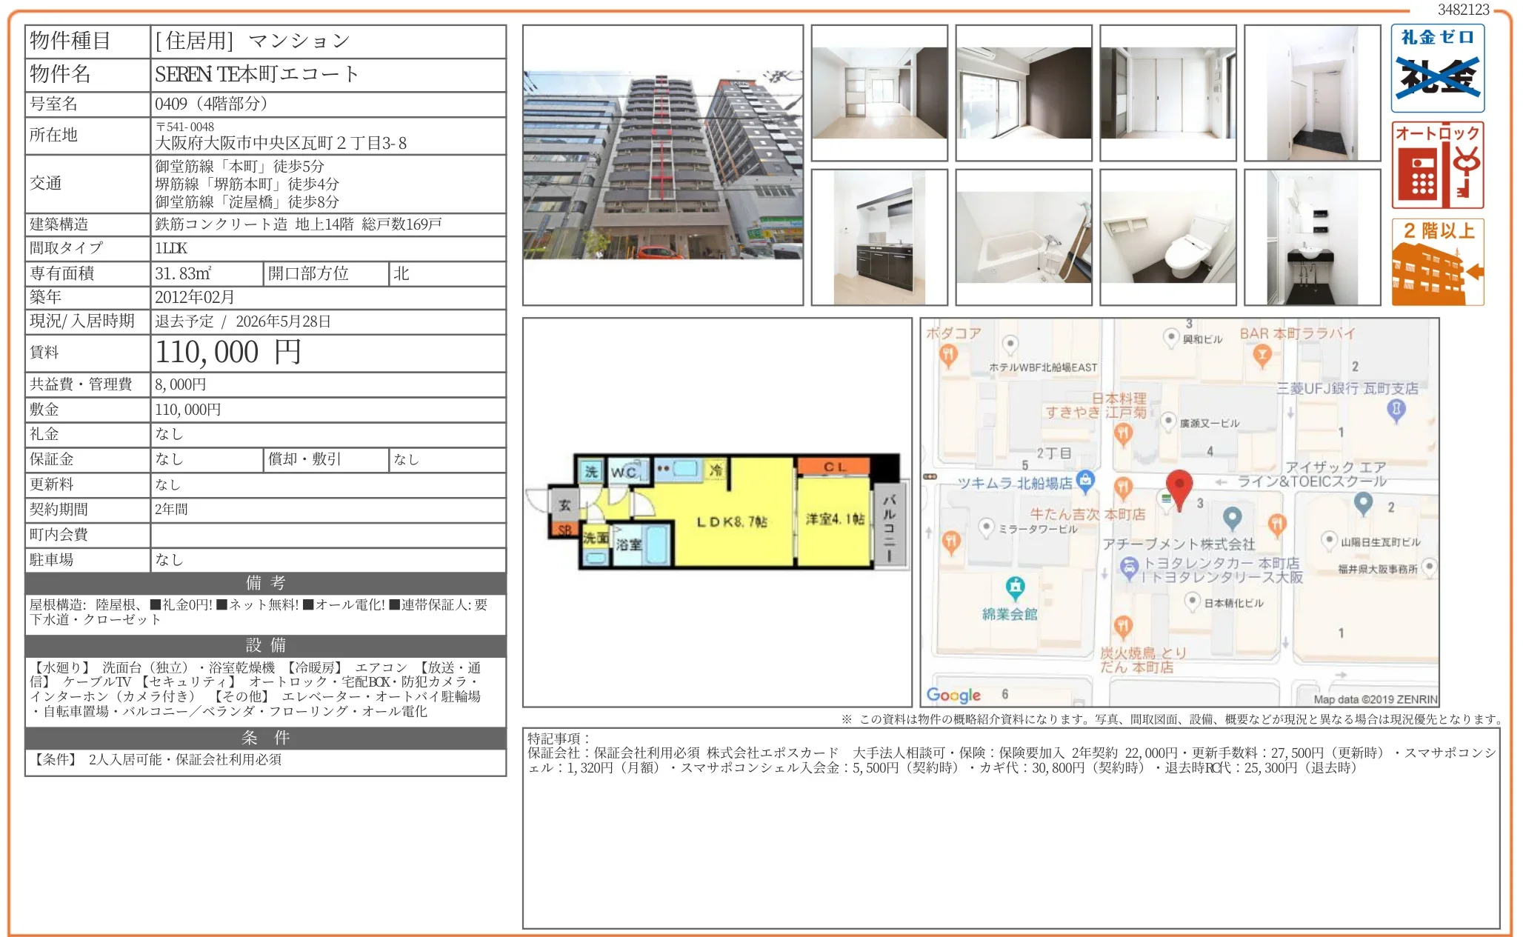Click the ツキムラ北船場店 shopping marker icon
This screenshot has height=937, width=1523.
coord(1085,481)
